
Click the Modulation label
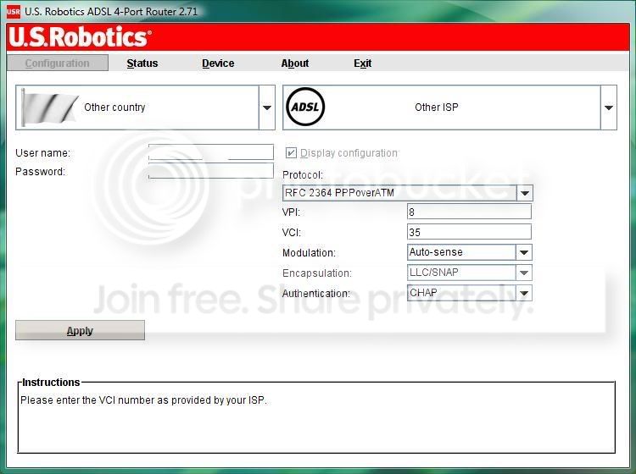pos(309,253)
